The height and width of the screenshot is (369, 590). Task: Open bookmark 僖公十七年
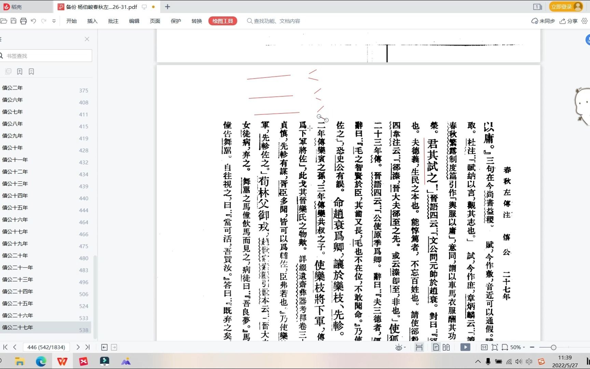15,231
